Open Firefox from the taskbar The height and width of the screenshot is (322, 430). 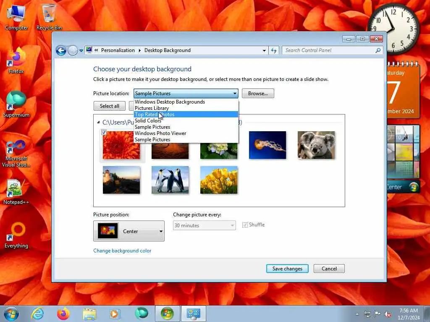[63, 314]
